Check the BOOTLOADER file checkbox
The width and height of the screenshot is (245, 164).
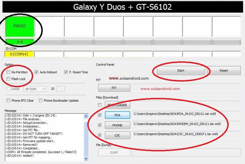[99, 105]
